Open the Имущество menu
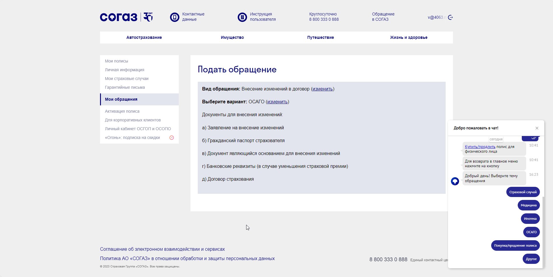553x277 pixels. (x=232, y=37)
